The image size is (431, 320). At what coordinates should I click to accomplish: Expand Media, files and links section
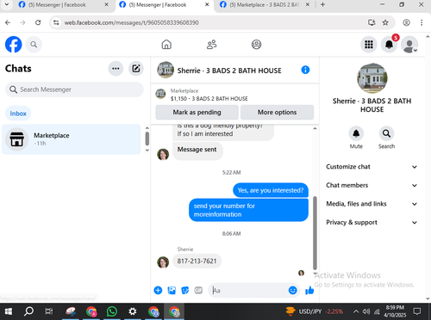tap(372, 204)
